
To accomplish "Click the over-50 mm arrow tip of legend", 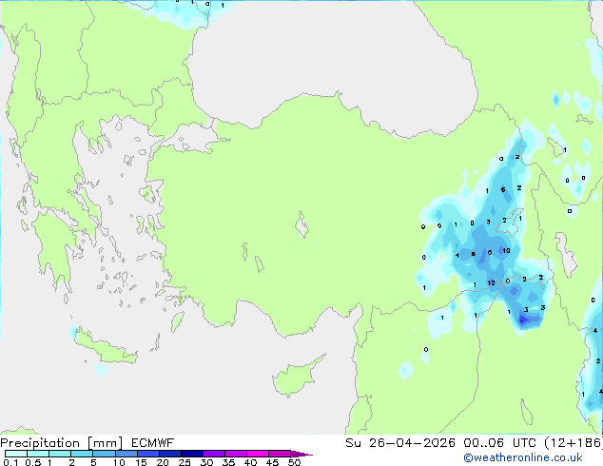I will 301,454.
